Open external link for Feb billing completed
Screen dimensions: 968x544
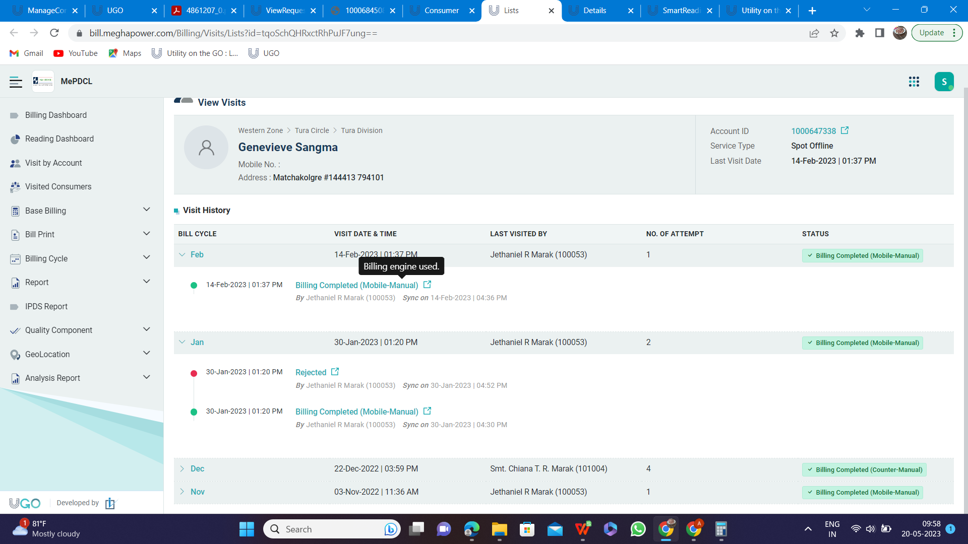click(x=427, y=285)
